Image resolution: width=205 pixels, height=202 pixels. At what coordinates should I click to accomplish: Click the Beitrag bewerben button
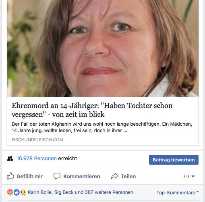(x=174, y=160)
